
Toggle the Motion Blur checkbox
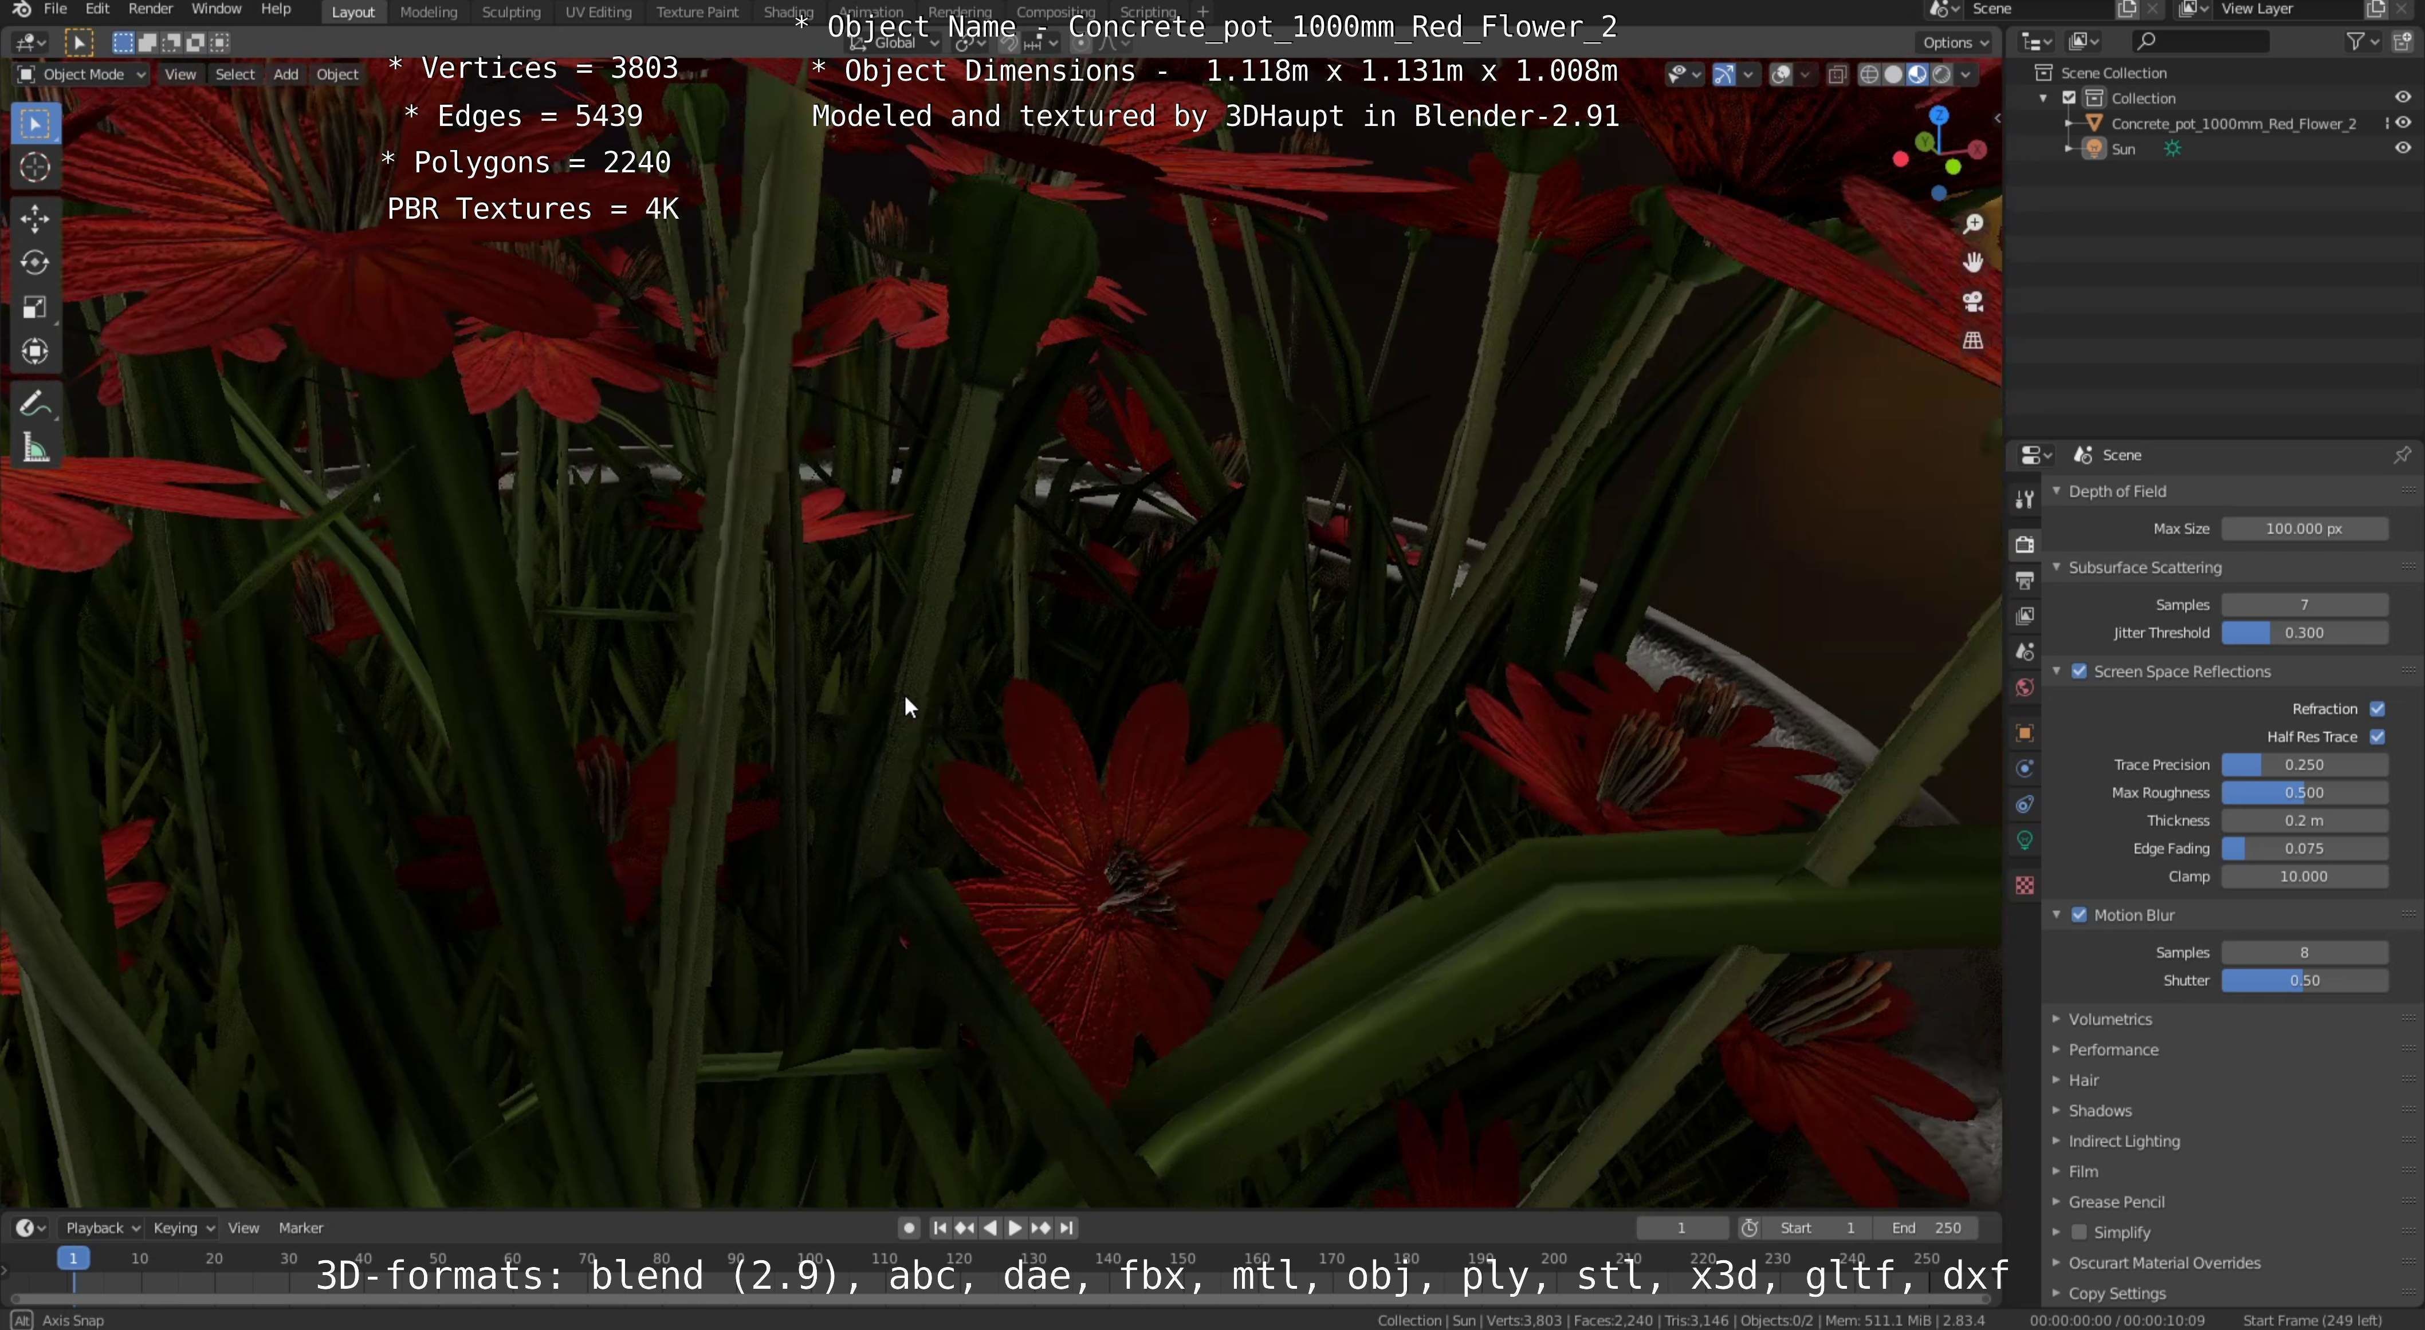2080,915
